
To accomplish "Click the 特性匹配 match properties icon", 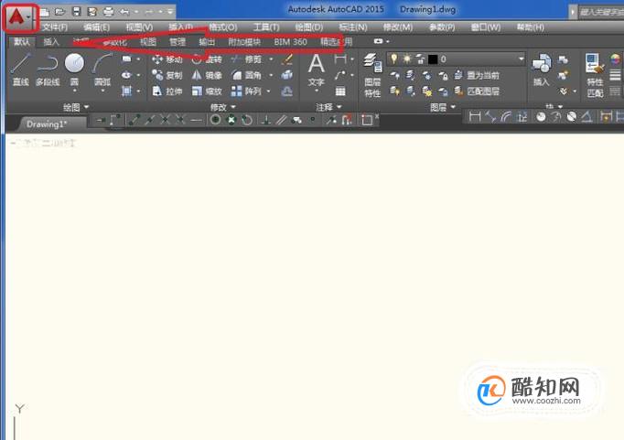I will 595,76.
